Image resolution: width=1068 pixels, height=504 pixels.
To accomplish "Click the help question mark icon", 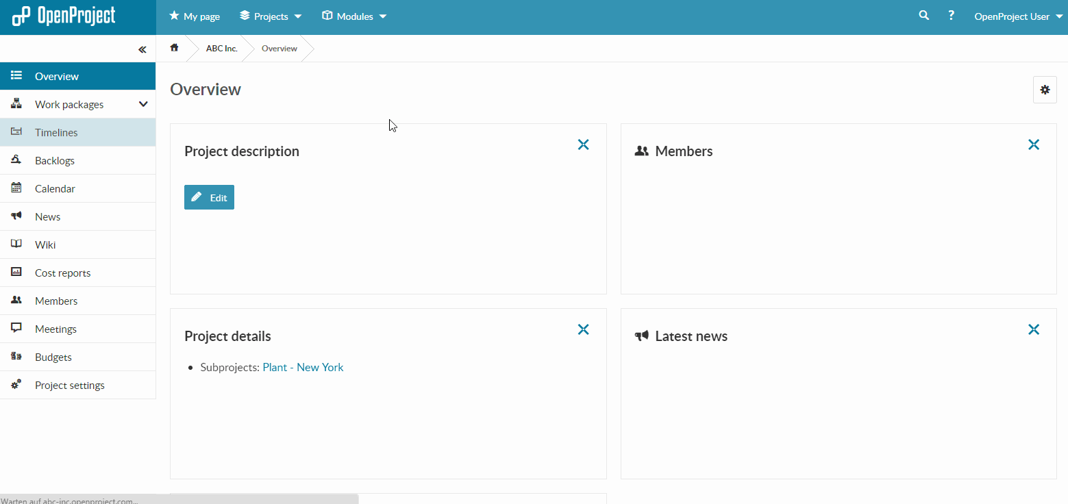I will point(951,16).
